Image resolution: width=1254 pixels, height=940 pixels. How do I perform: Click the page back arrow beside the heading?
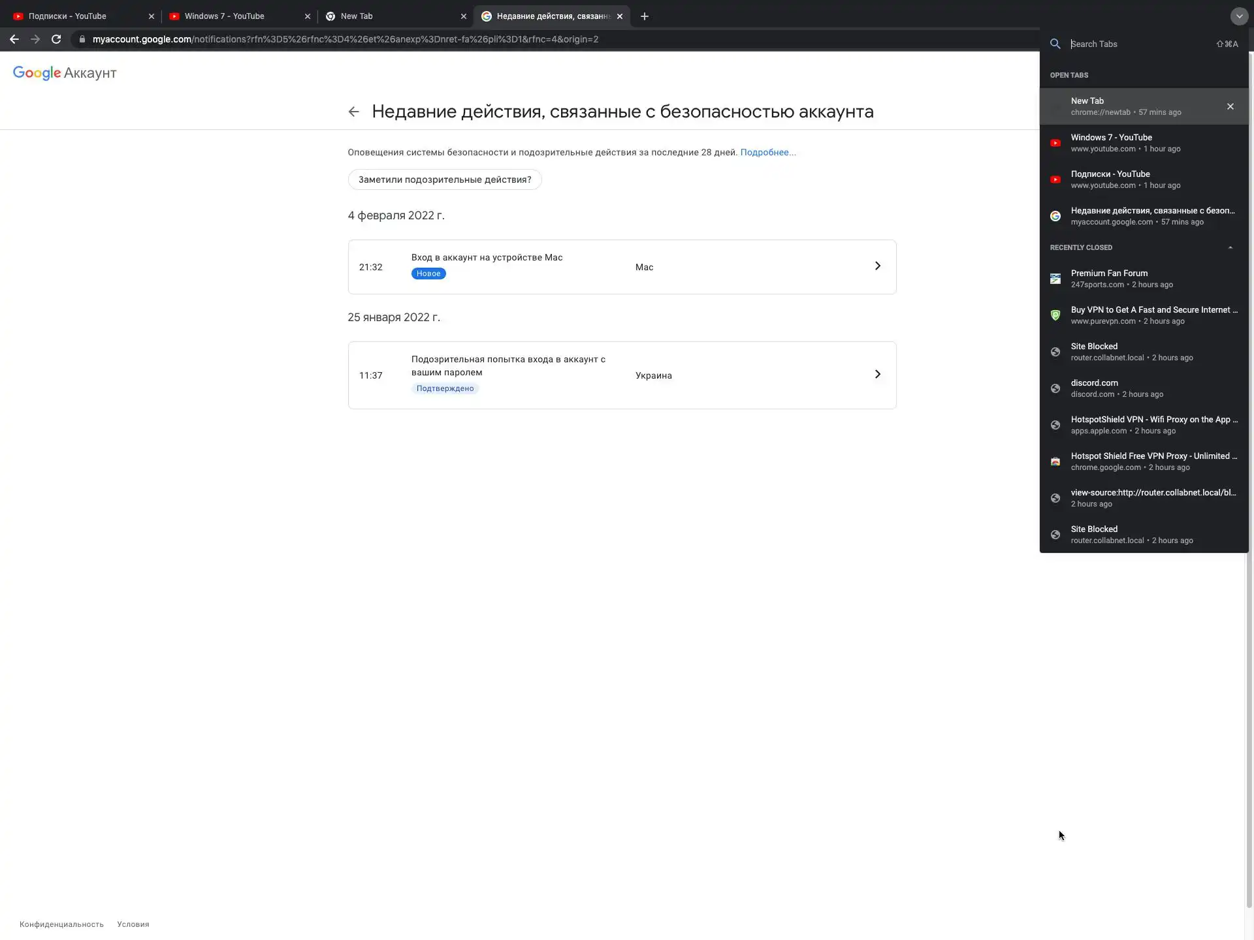coord(354,112)
